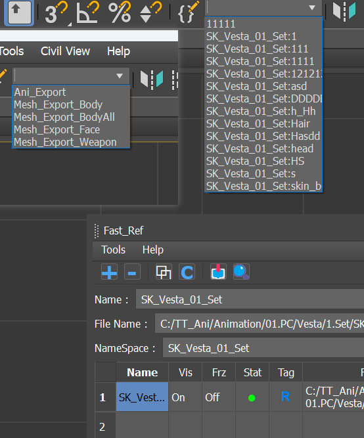Click the blue C icon in Fast_Ref
The image size is (364, 438).
(187, 272)
